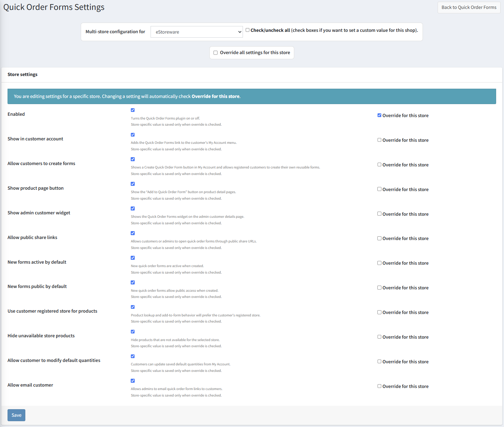Screen dimensions: 504x427
Task: Check Override for Show in customer account
Action: [379, 140]
